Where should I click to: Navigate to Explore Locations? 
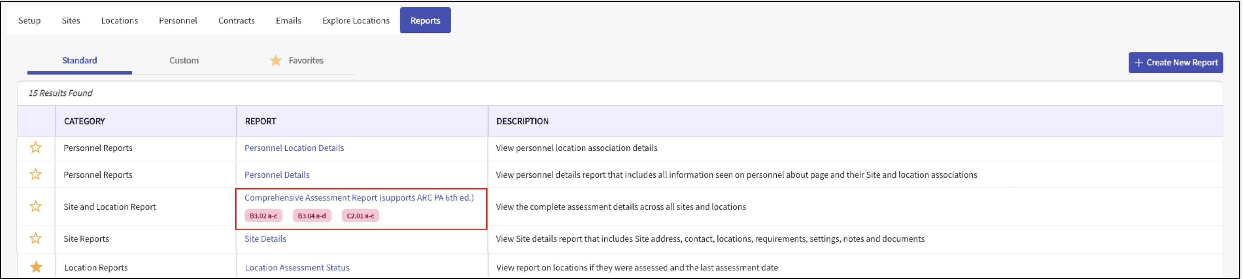[x=356, y=21]
